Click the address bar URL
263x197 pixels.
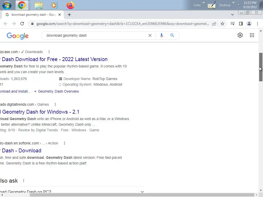point(123,24)
